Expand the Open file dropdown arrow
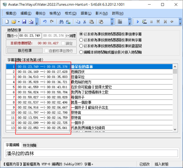 click(19, 22)
